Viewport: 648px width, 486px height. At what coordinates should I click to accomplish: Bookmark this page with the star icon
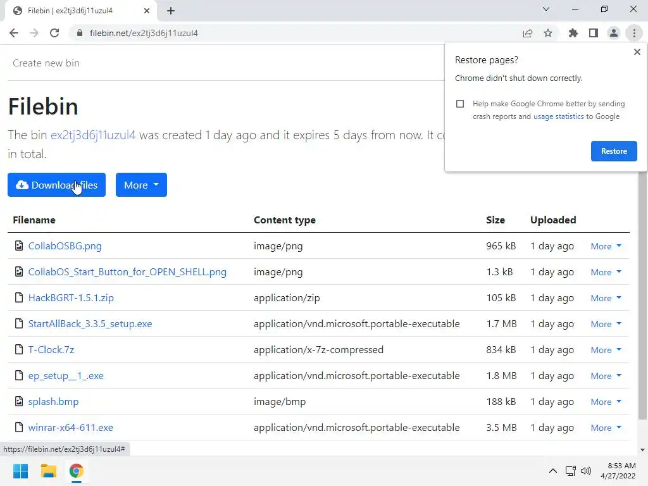tap(548, 33)
